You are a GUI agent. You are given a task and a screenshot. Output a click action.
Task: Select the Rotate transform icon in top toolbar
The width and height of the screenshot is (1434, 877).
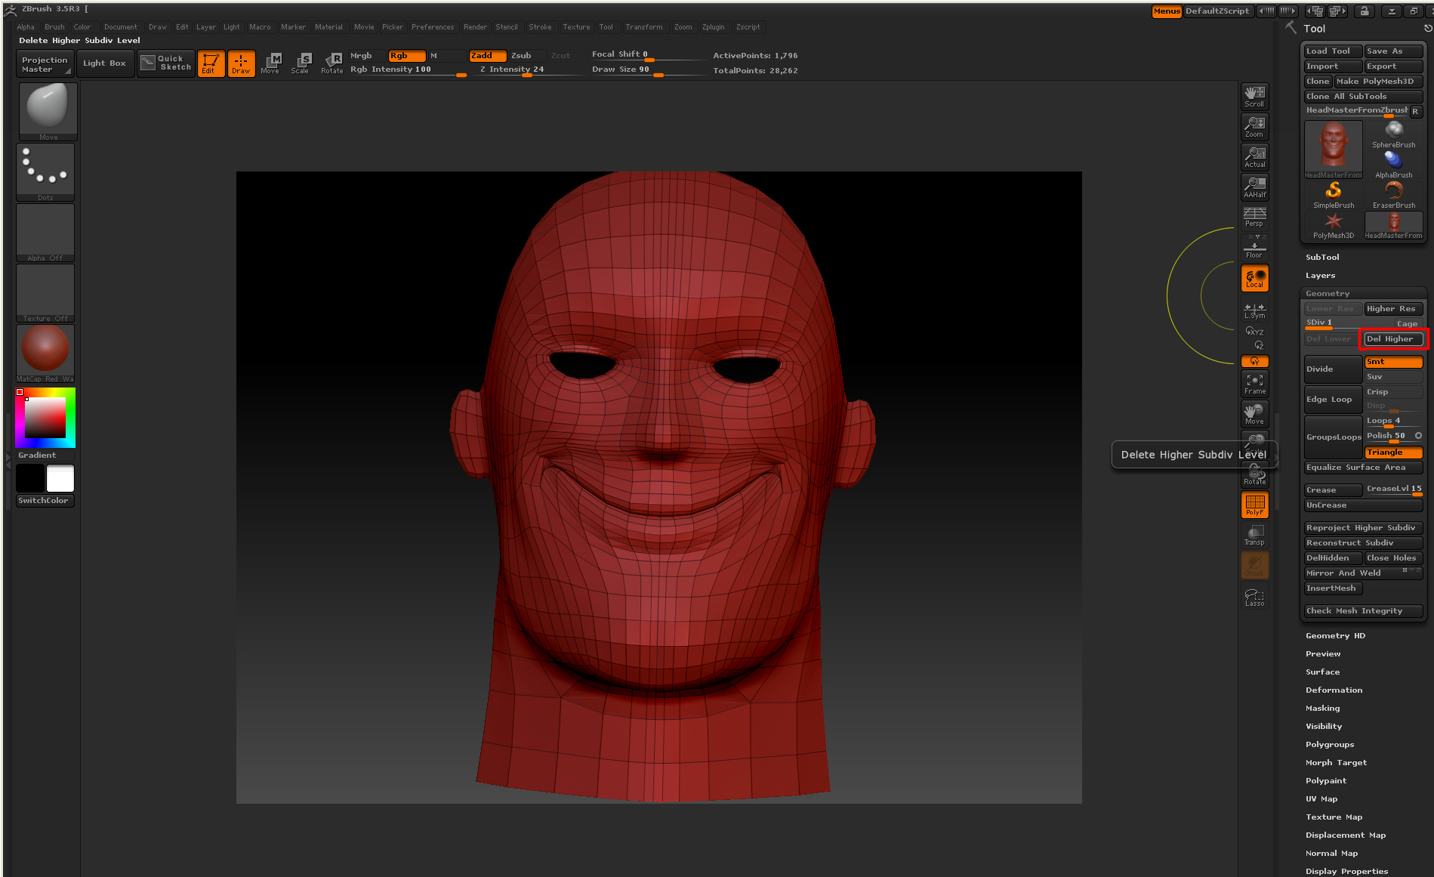[332, 63]
